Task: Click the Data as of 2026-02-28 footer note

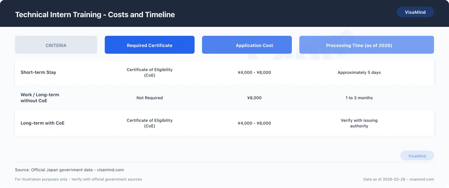Action: pos(398,179)
